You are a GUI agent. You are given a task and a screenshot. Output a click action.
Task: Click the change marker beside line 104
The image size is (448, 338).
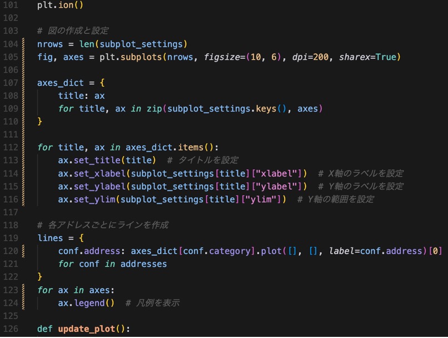(23, 44)
